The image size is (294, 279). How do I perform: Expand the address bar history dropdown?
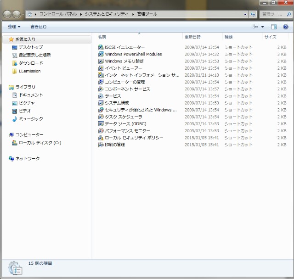[x=245, y=14]
